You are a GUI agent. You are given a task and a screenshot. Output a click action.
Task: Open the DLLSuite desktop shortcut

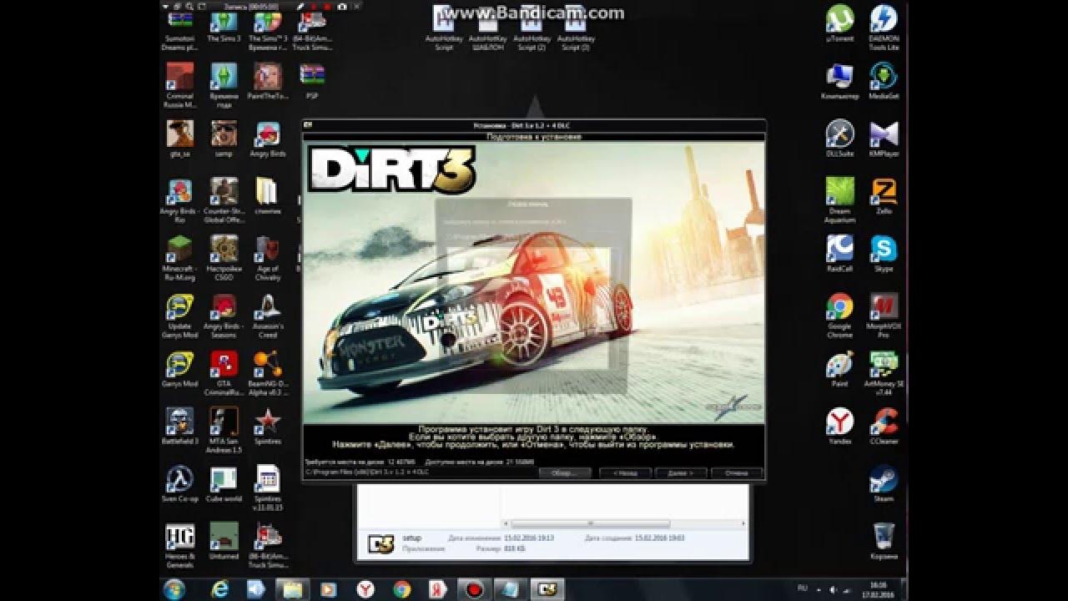[x=839, y=139]
